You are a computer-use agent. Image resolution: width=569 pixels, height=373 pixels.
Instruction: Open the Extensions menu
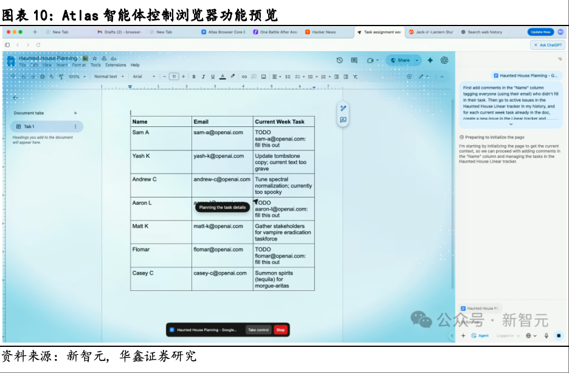click(116, 65)
